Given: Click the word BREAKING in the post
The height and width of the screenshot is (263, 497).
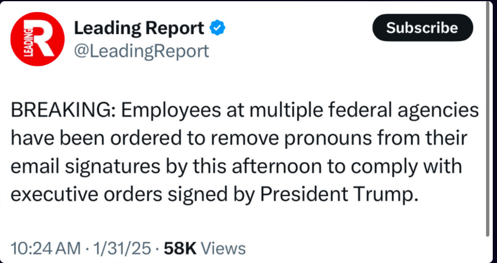Looking at the screenshot, I should (59, 112).
